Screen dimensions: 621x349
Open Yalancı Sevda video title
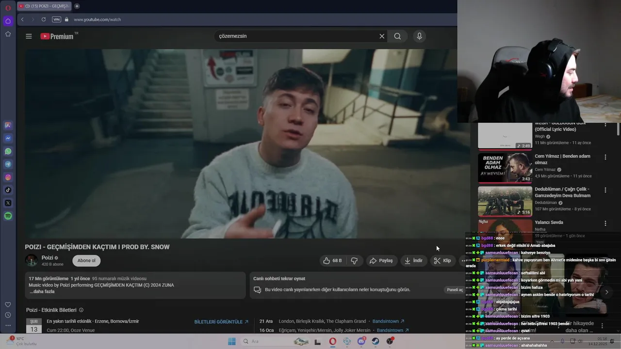point(549,222)
